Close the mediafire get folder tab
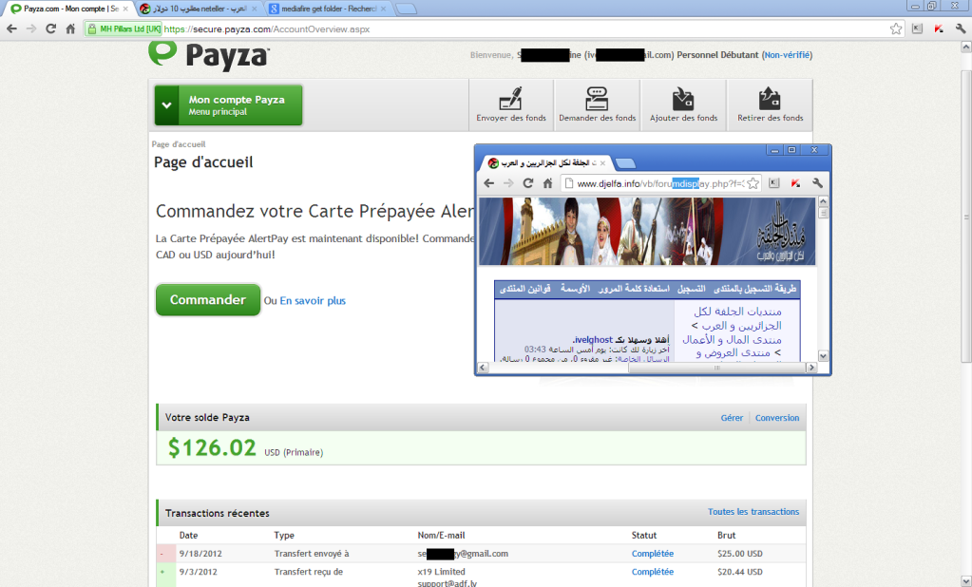The image size is (972, 587). [383, 9]
